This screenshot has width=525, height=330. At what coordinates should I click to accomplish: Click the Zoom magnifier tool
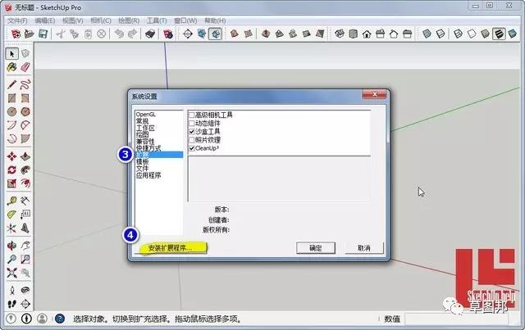12,259
